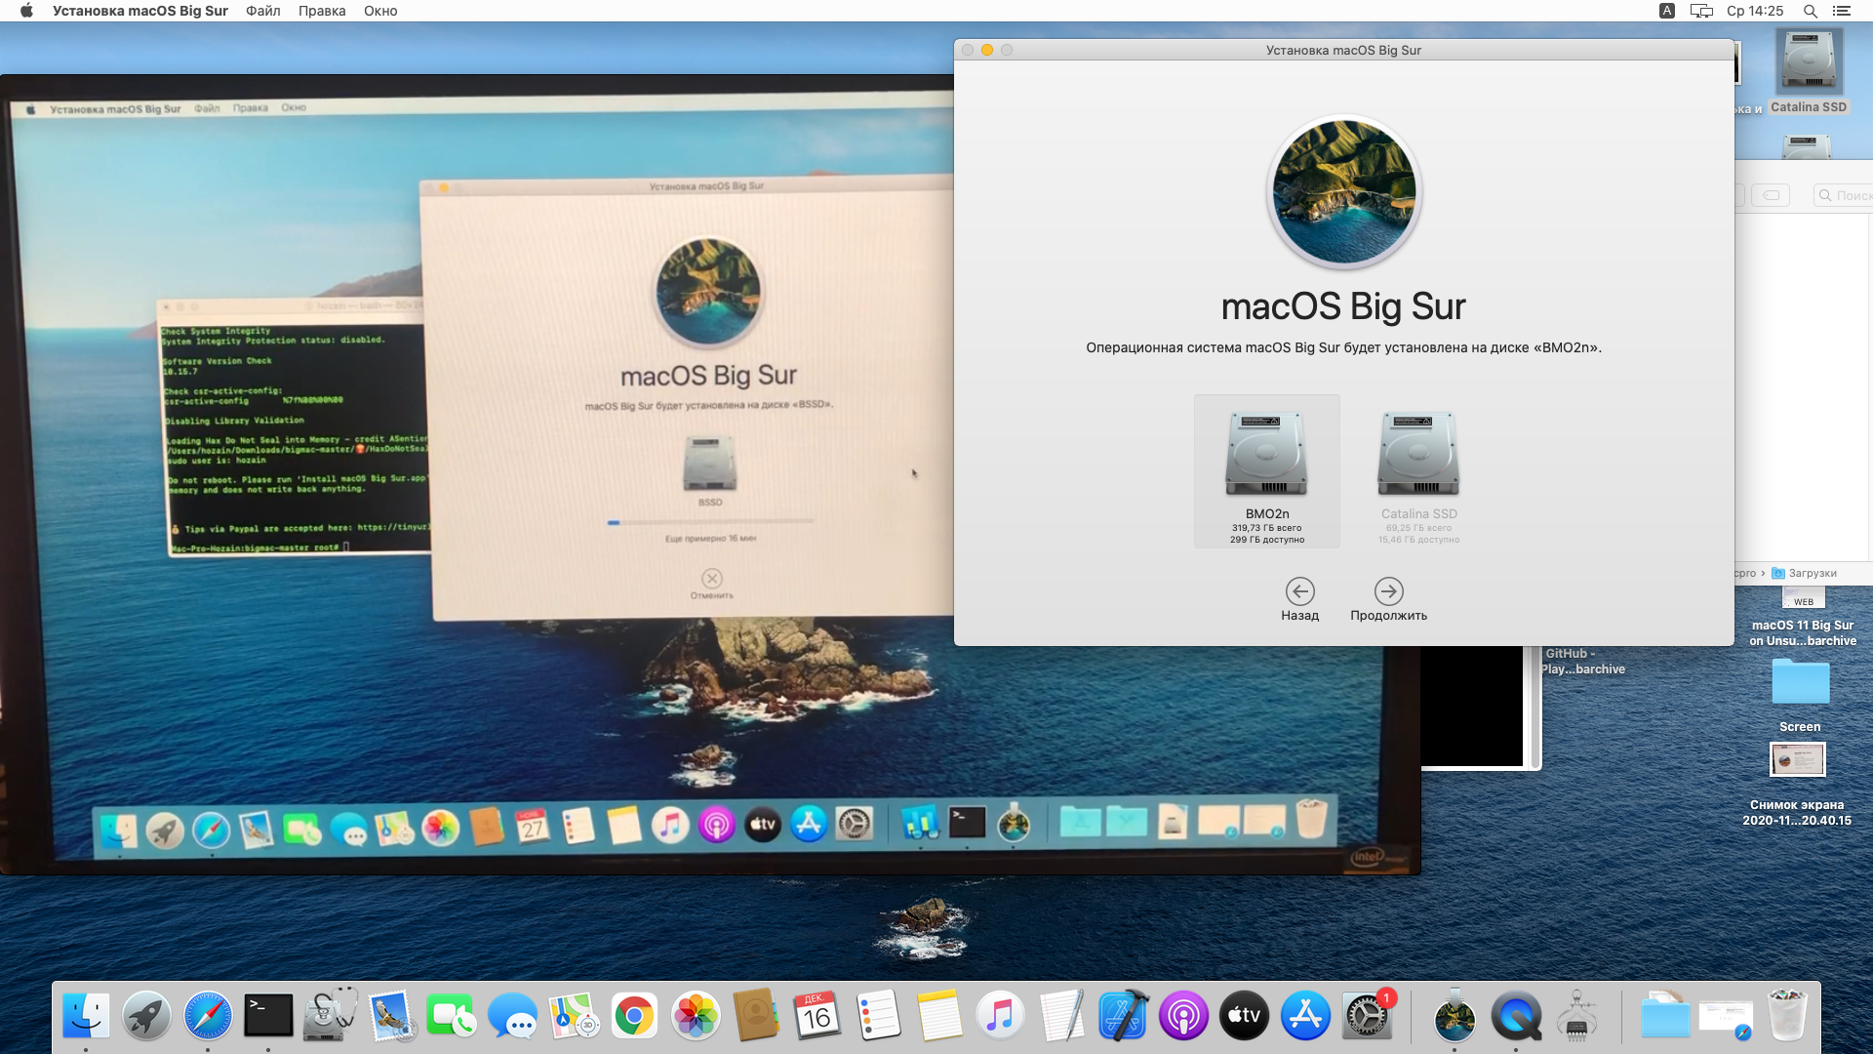Open Disk Utility from the Dock
The width and height of the screenshot is (1873, 1054).
point(330,1017)
